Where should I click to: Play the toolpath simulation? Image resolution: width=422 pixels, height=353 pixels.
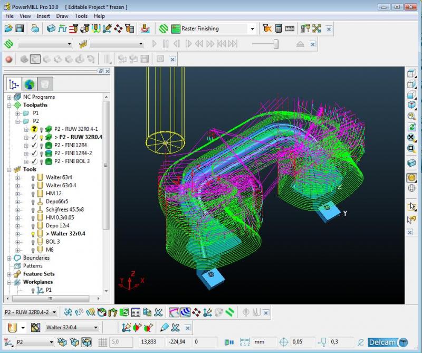154,44
